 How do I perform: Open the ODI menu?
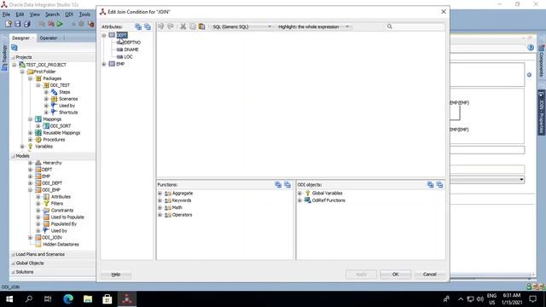click(x=69, y=14)
